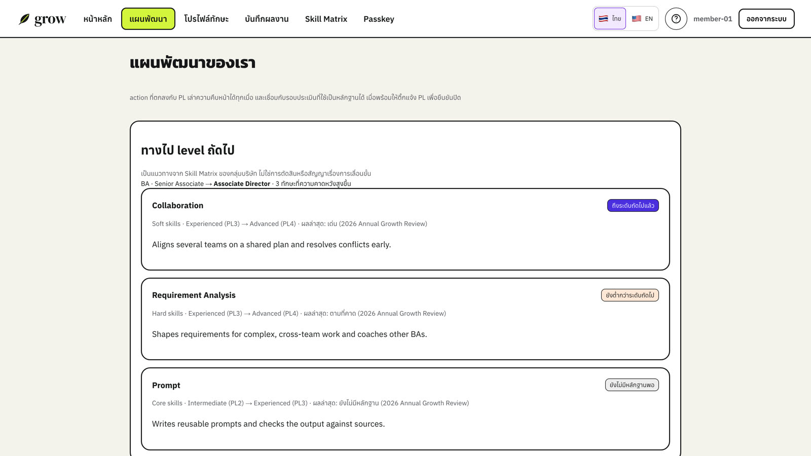Click the 'เป็นแนวทางจาก Skill Matrix' note
Image resolution: width=811 pixels, height=456 pixels.
pyautogui.click(x=256, y=173)
